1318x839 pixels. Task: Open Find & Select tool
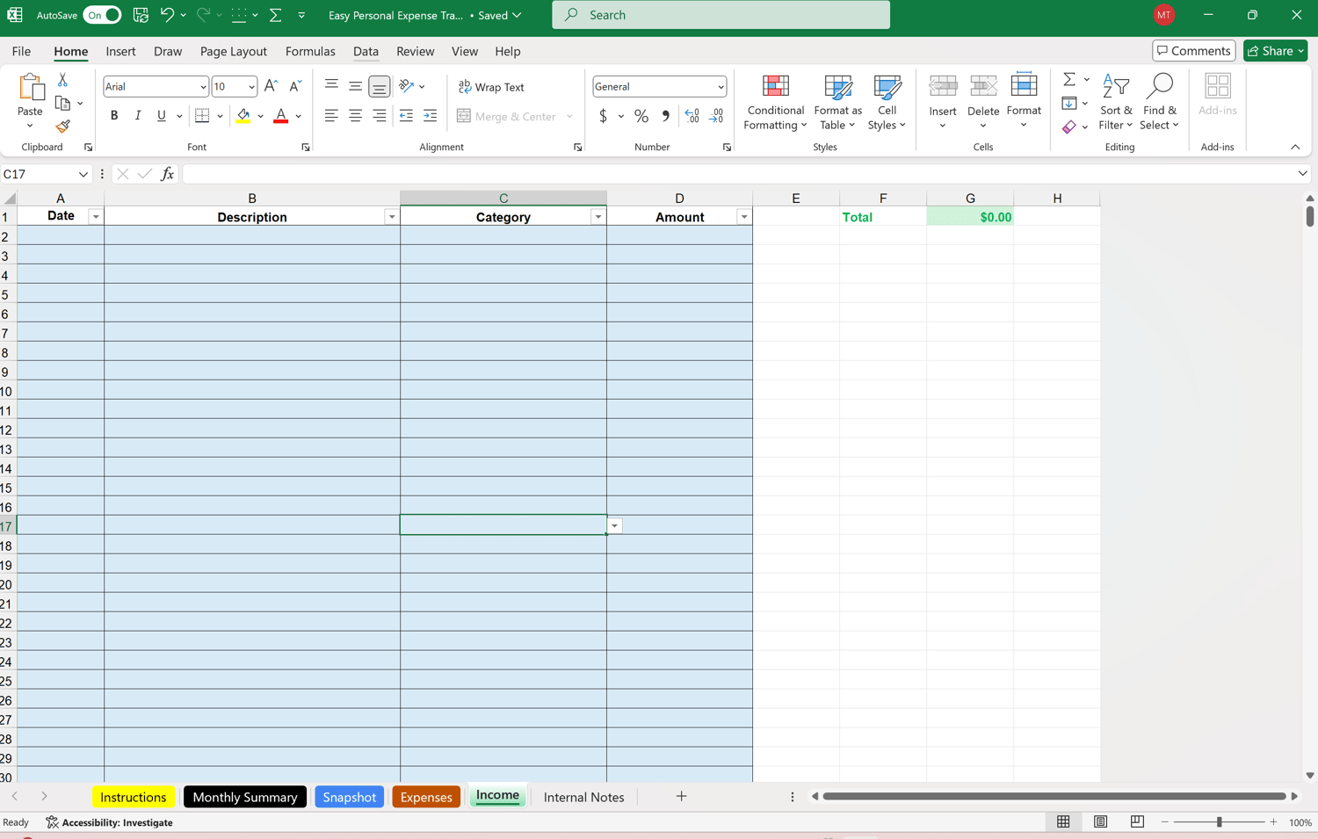1160,103
